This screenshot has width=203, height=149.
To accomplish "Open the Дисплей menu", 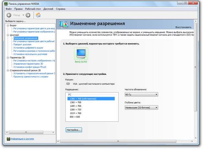I will pyautogui.click(x=48, y=9).
